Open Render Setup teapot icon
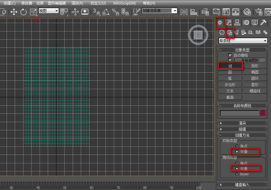Image resolution: width=271 pixels, height=190 pixels. tap(259, 12)
